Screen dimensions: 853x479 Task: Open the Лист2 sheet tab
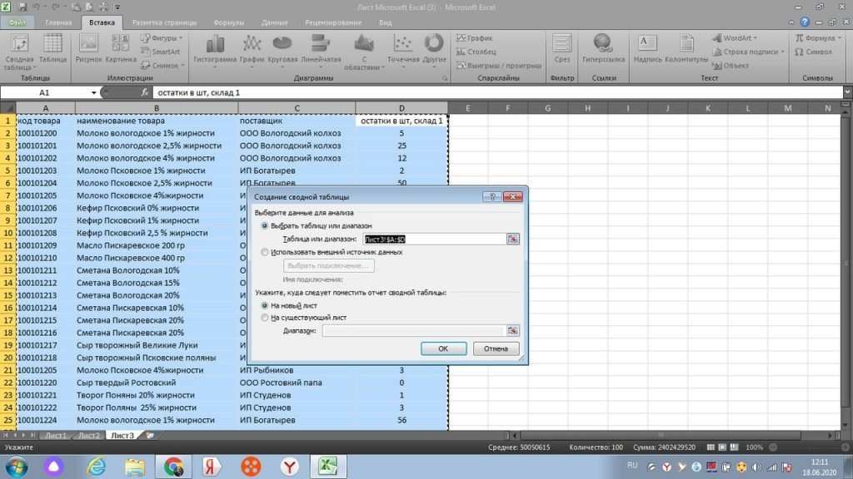(x=88, y=434)
